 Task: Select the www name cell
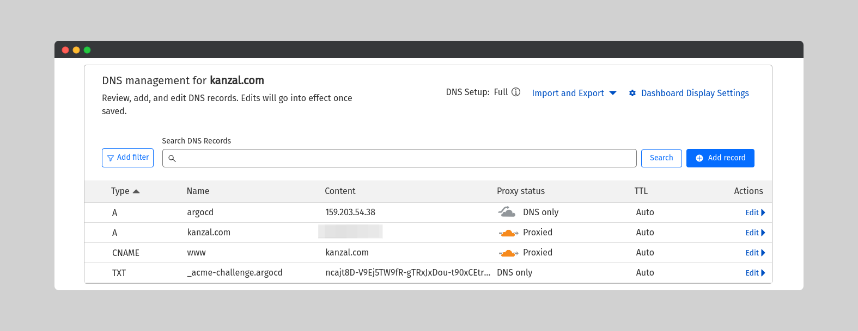coord(196,253)
